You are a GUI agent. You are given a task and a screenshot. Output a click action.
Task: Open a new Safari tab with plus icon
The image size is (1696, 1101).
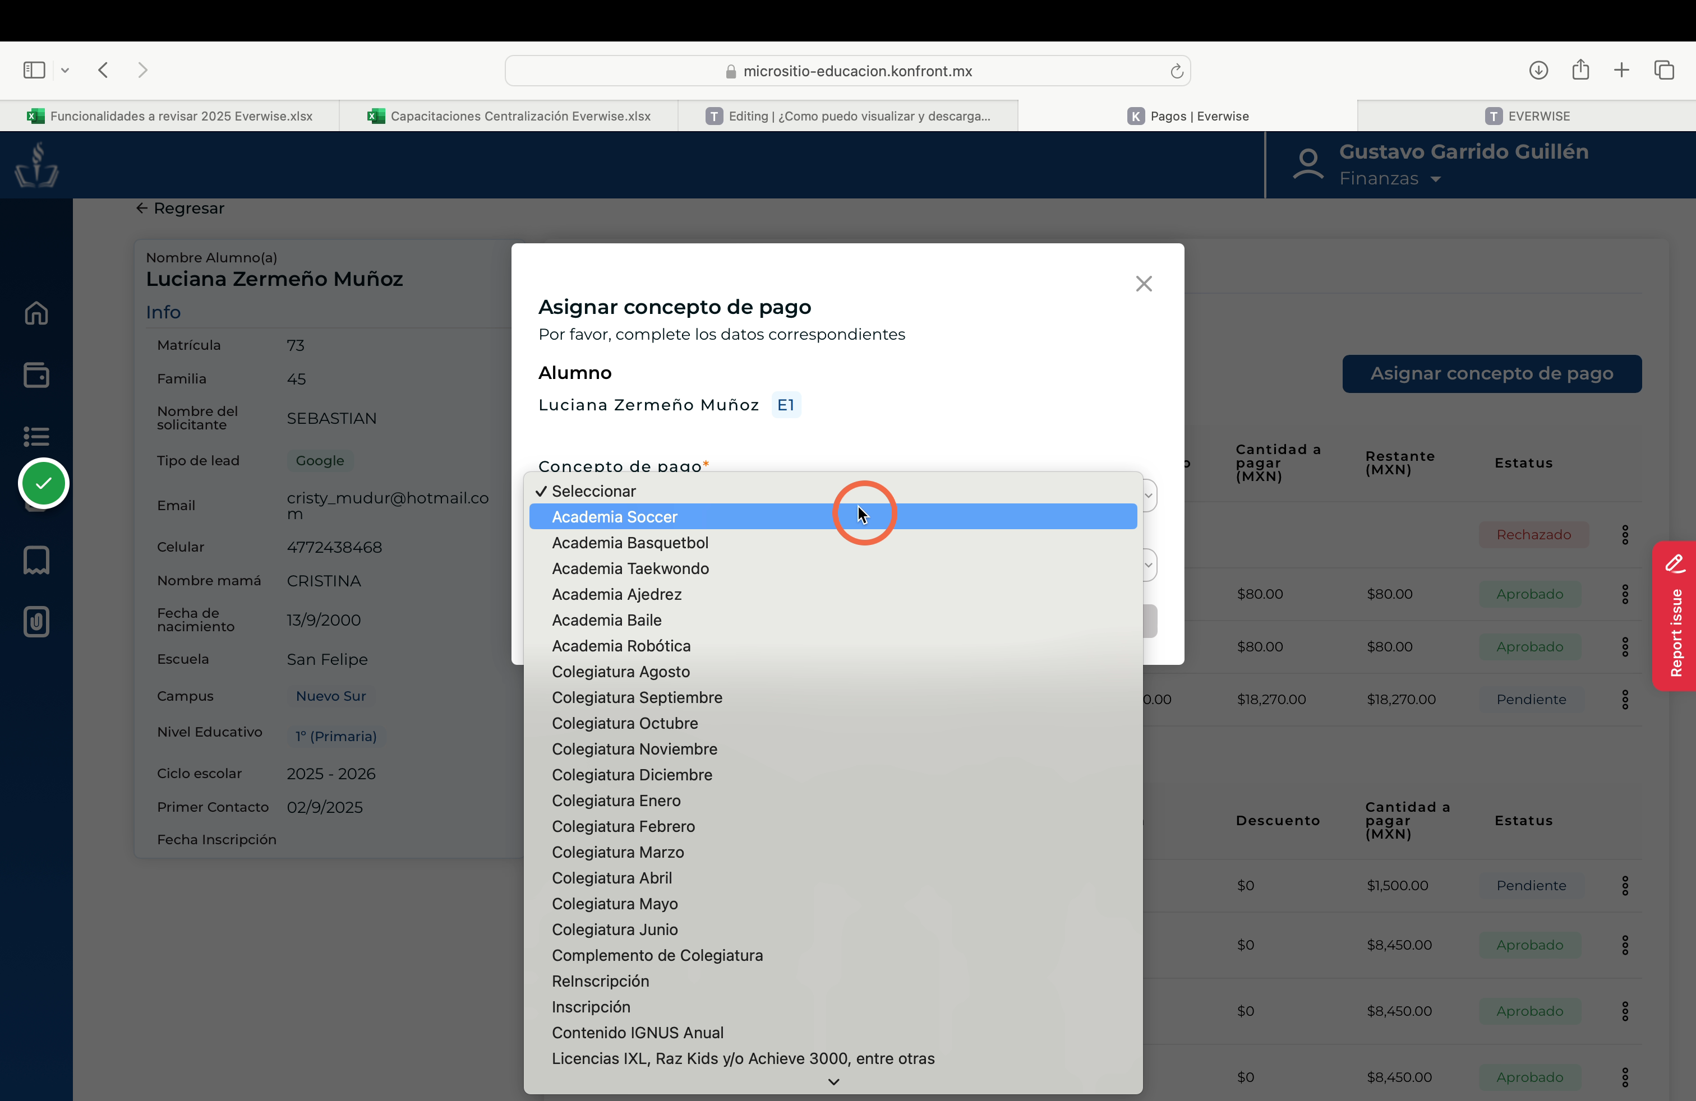click(1622, 70)
